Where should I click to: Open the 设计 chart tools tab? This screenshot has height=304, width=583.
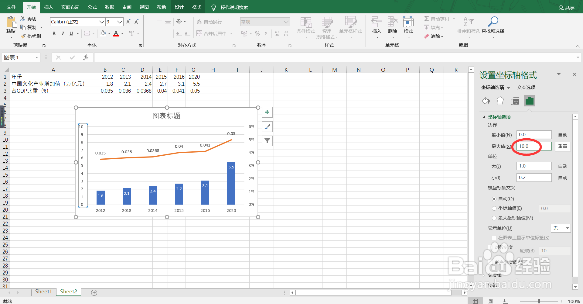click(179, 7)
